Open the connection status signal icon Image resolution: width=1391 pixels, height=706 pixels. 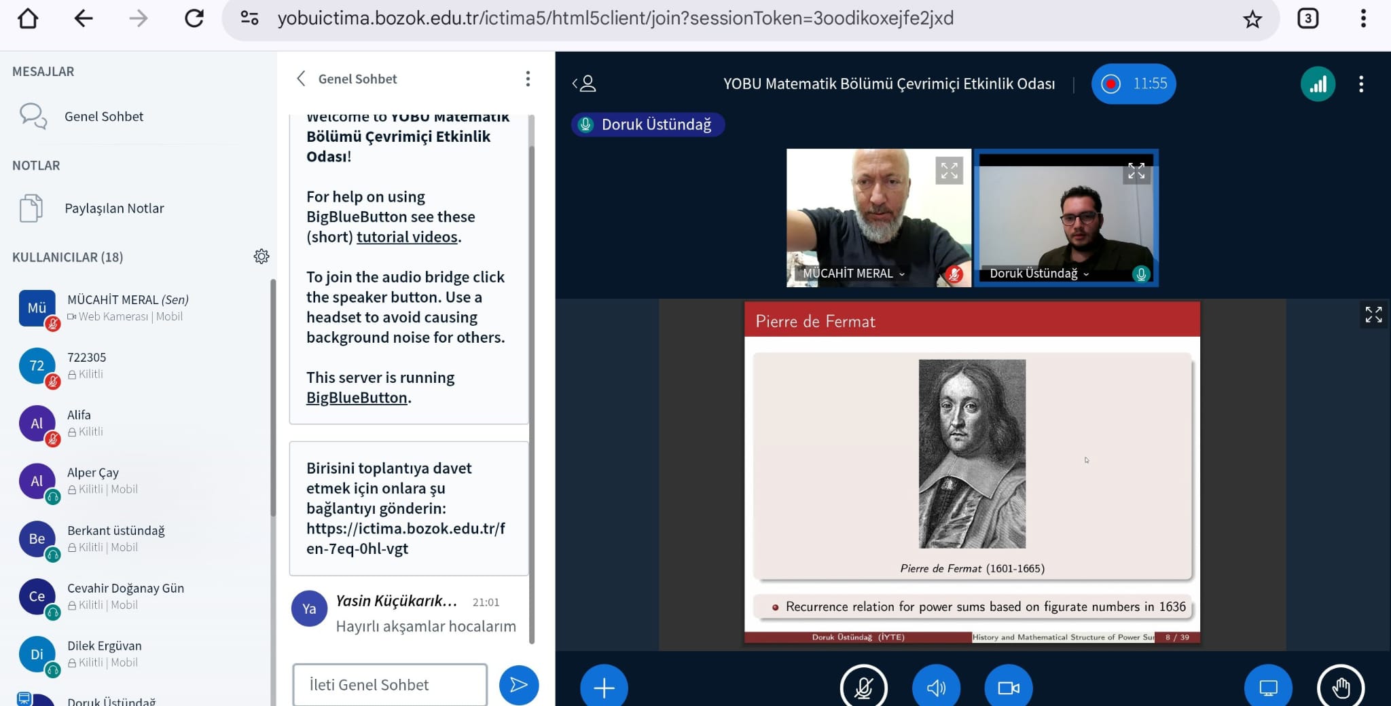[x=1318, y=84]
